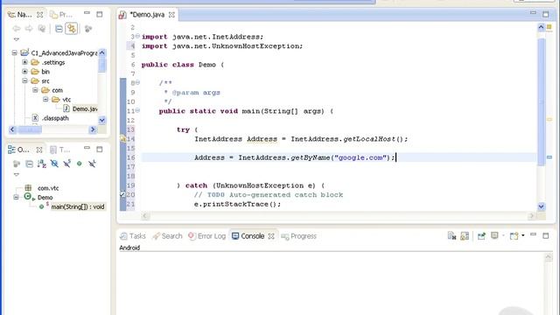The width and height of the screenshot is (560, 315).
Task: Click the editor vertical scrollbar down arrow
Action: 541,206
